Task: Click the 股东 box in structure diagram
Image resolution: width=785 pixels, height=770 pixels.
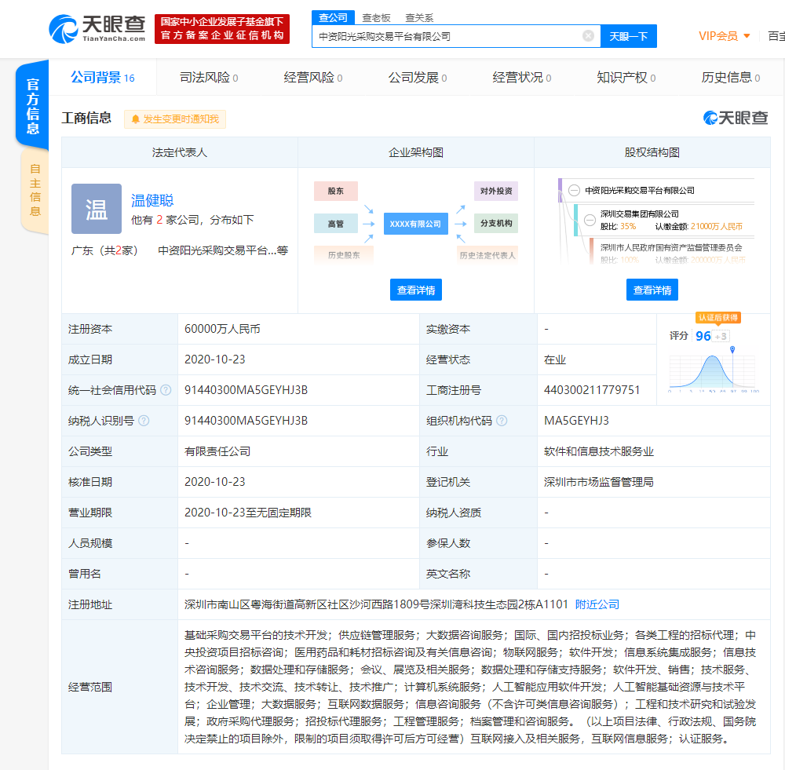Action: (x=336, y=191)
